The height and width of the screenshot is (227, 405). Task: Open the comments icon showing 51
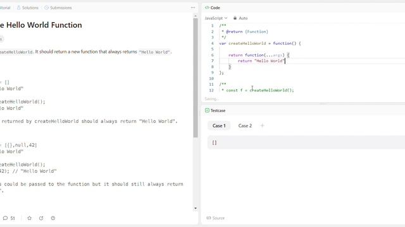point(9,218)
